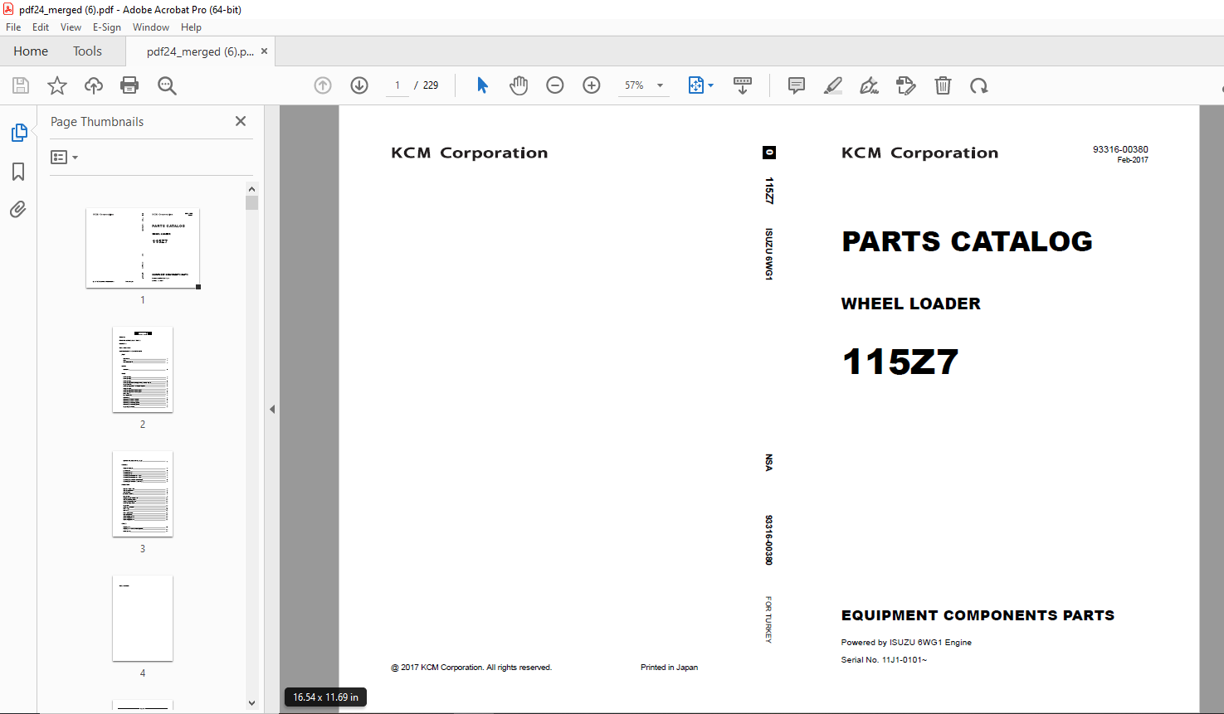This screenshot has height=714, width=1224.
Task: Open the Help menu
Action: [191, 27]
